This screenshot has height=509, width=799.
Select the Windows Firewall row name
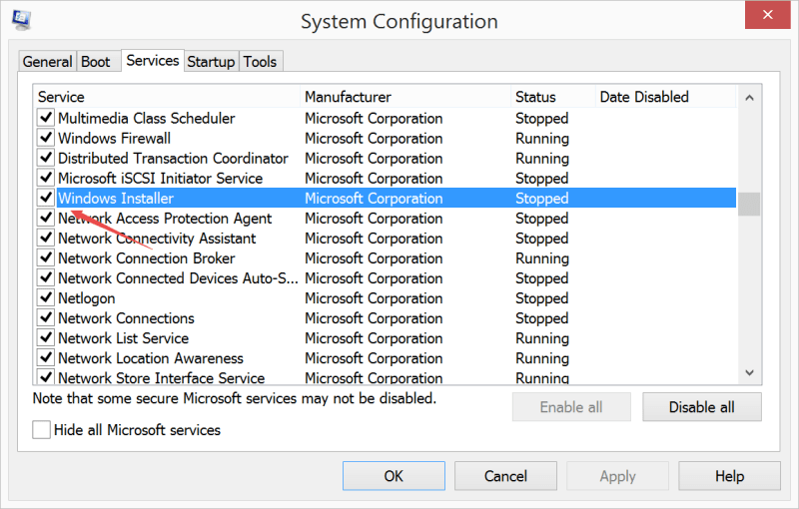tap(114, 139)
